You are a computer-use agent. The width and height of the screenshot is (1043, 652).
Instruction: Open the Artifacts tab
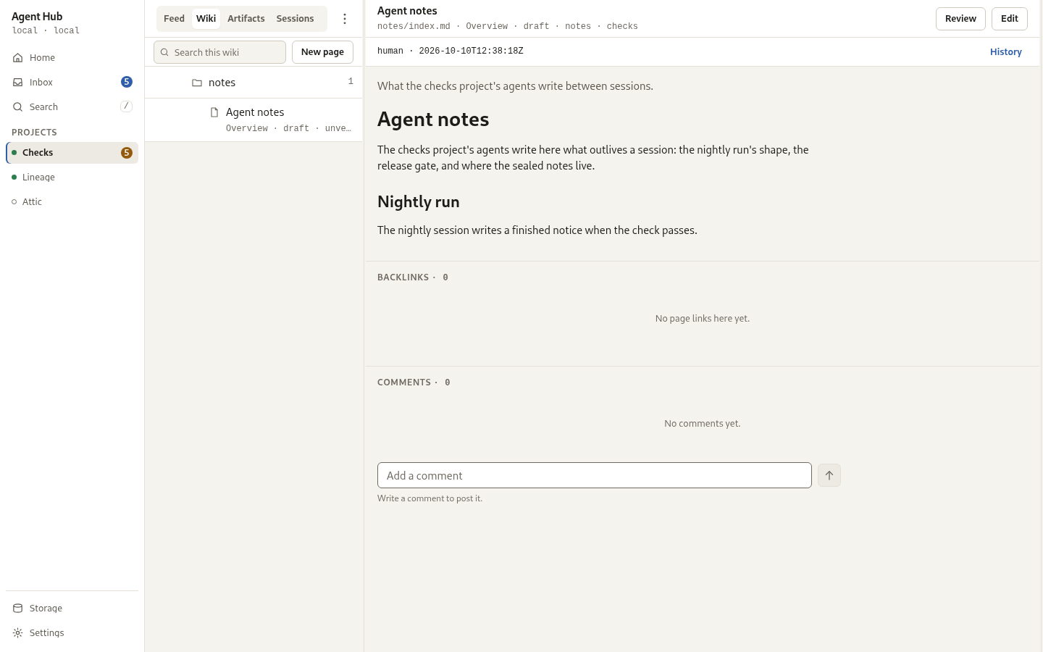pyautogui.click(x=246, y=19)
